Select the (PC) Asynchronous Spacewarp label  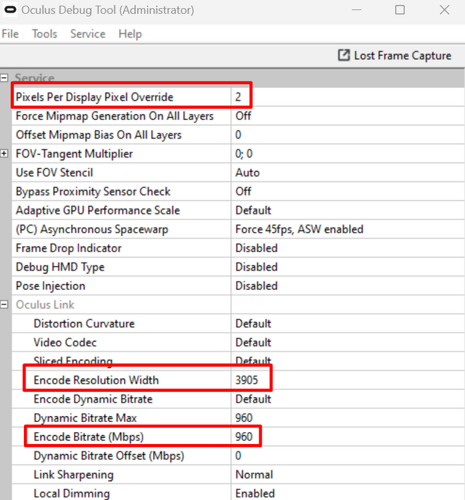[92, 229]
